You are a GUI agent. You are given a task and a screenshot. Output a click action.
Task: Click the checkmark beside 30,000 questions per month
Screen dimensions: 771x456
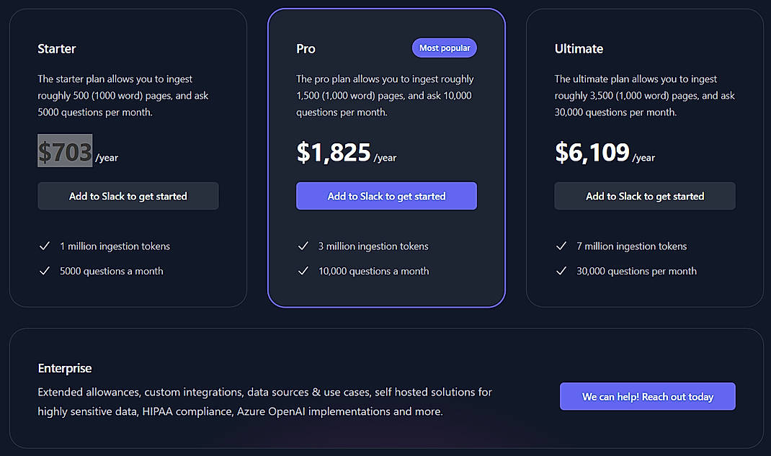(x=563, y=271)
